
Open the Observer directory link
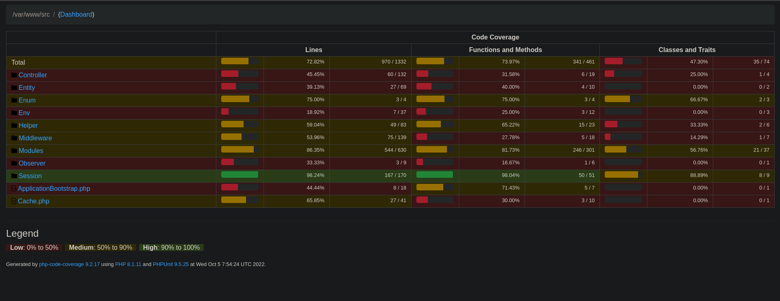click(32, 163)
